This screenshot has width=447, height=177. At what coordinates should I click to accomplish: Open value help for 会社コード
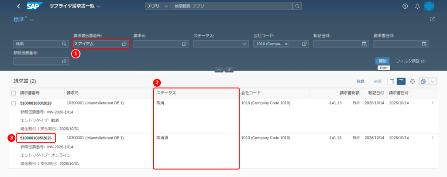pyautogui.click(x=304, y=44)
